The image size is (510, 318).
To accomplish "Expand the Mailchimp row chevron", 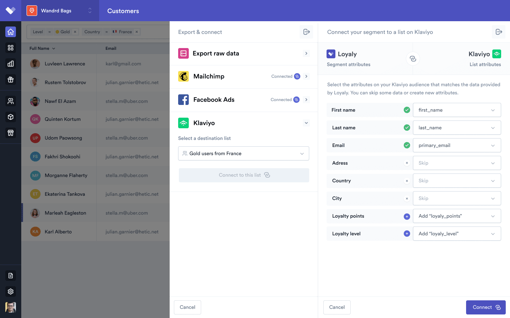I will (306, 76).
